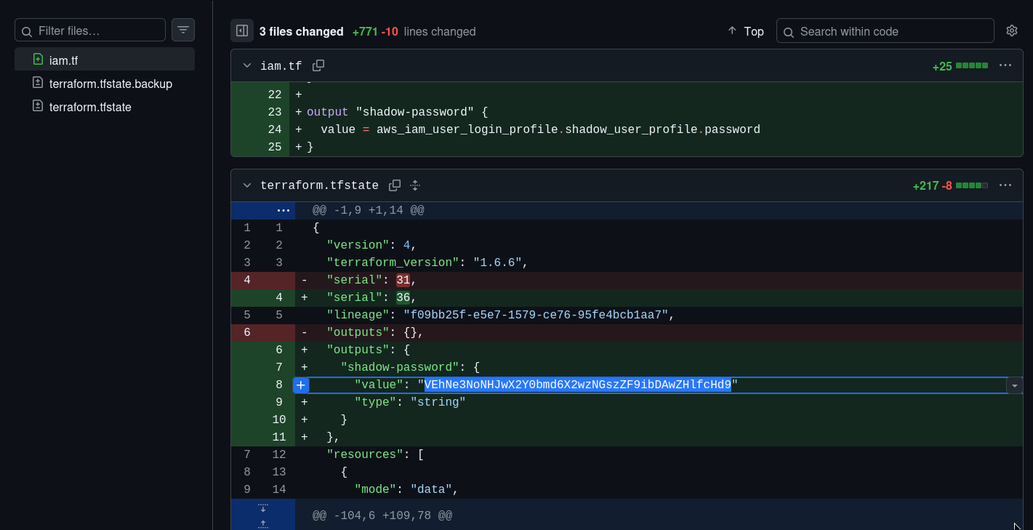Screen dimensions: 1033x530
Task: Open diff view settings gear
Action: pyautogui.click(x=1012, y=31)
